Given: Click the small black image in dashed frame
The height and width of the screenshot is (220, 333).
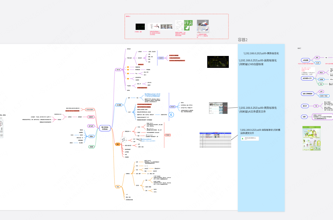Looking at the screenshot, I should 140,27.
